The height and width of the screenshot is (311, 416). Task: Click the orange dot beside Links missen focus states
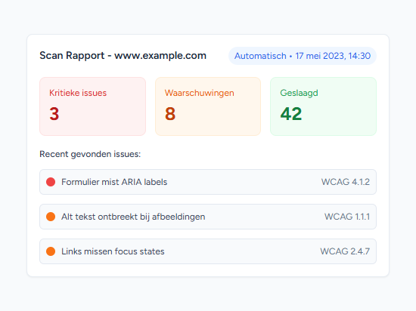(51, 251)
